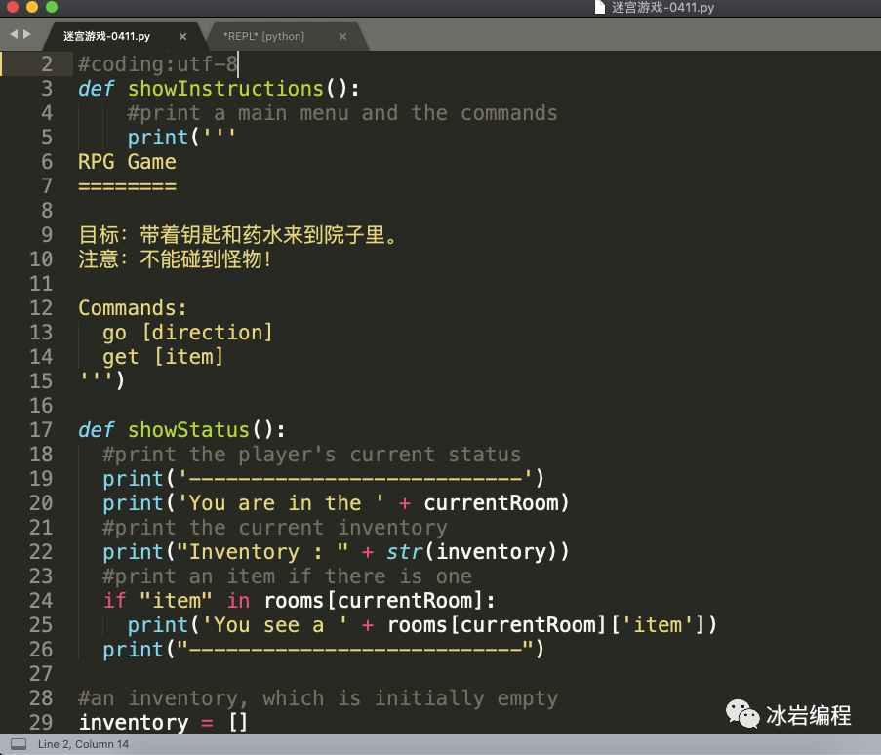Viewport: 881px width, 755px height.
Task: Click the 注意 warning line
Action: 176,258
